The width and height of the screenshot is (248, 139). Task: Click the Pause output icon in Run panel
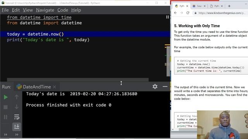(5, 117)
